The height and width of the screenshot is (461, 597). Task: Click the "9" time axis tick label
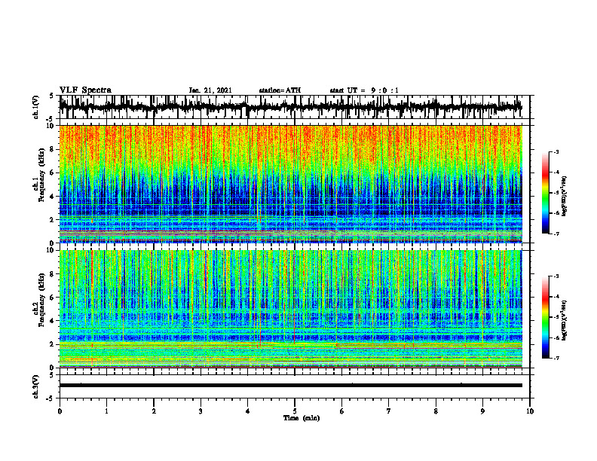pyautogui.click(x=482, y=411)
